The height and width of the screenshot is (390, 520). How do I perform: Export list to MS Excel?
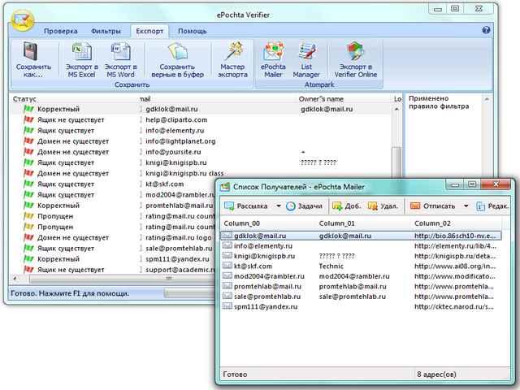coord(81,60)
